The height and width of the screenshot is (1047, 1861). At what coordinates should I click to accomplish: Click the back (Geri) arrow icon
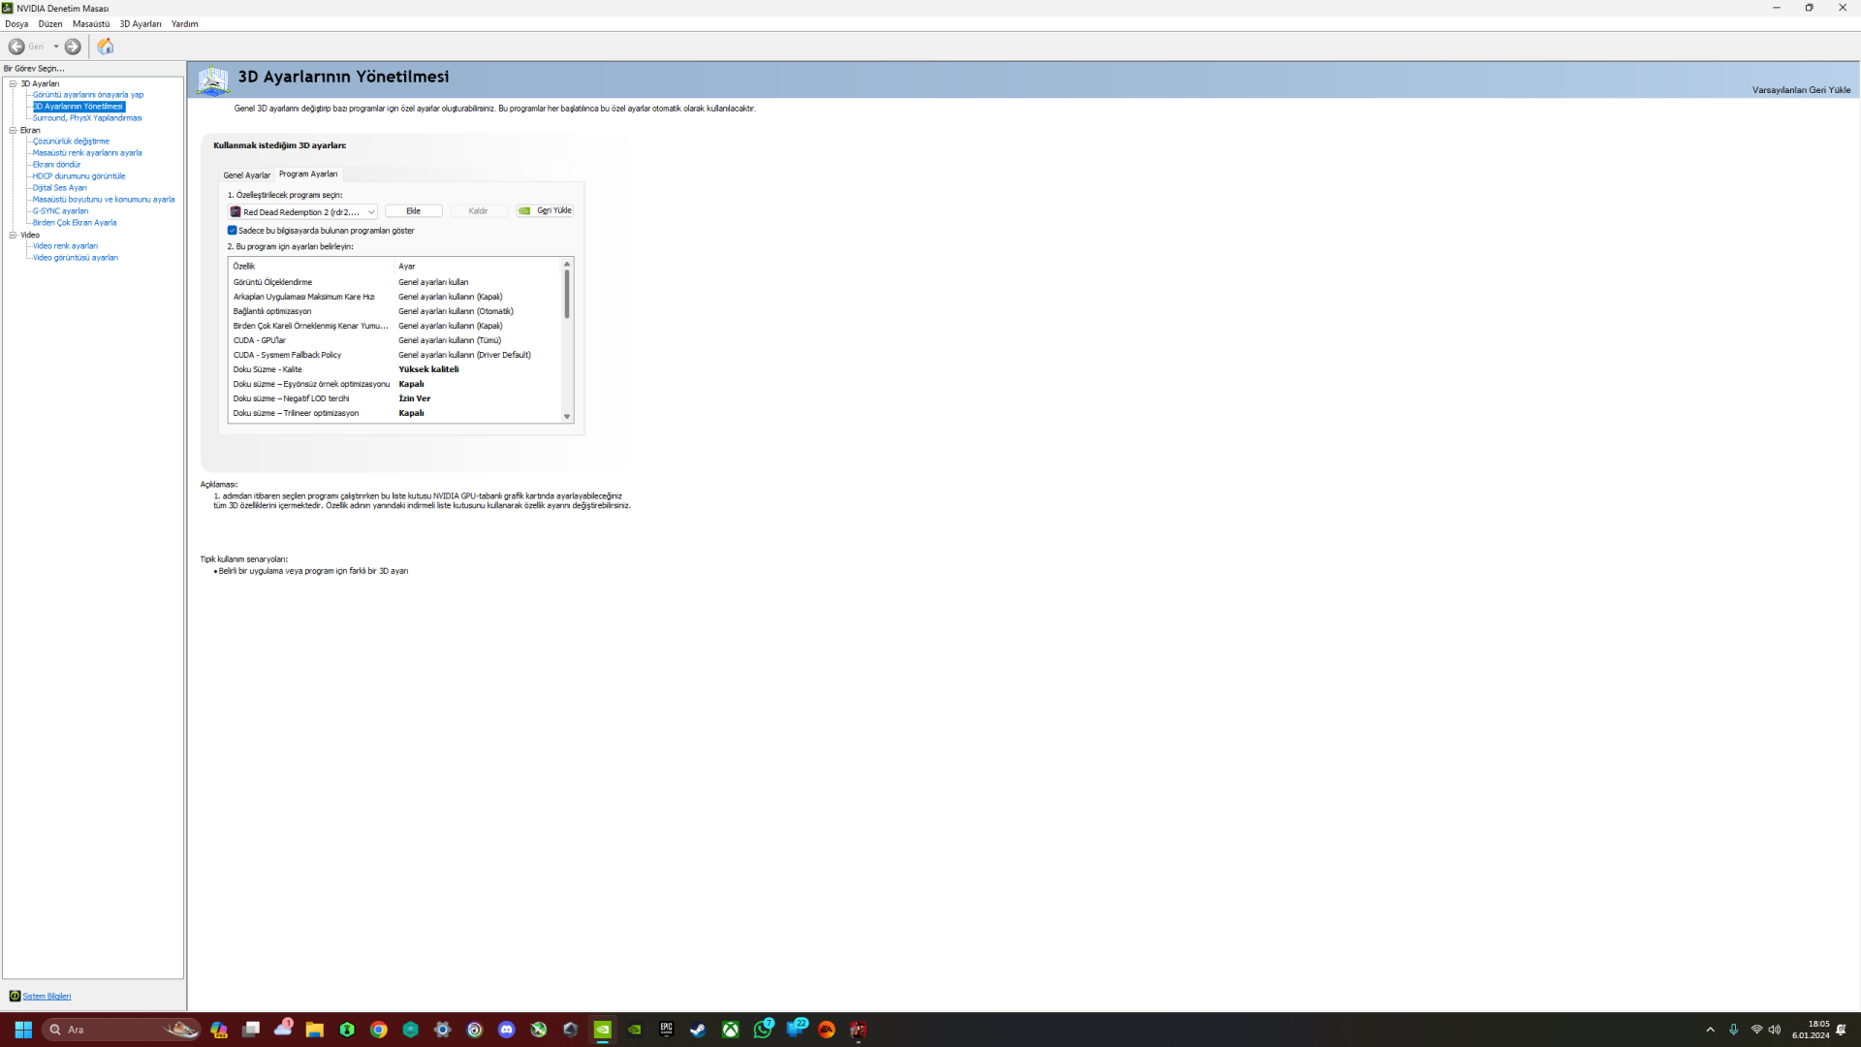pyautogui.click(x=16, y=47)
